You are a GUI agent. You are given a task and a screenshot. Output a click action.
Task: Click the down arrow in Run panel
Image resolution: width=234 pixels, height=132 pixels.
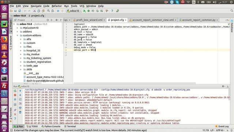tap(20, 95)
